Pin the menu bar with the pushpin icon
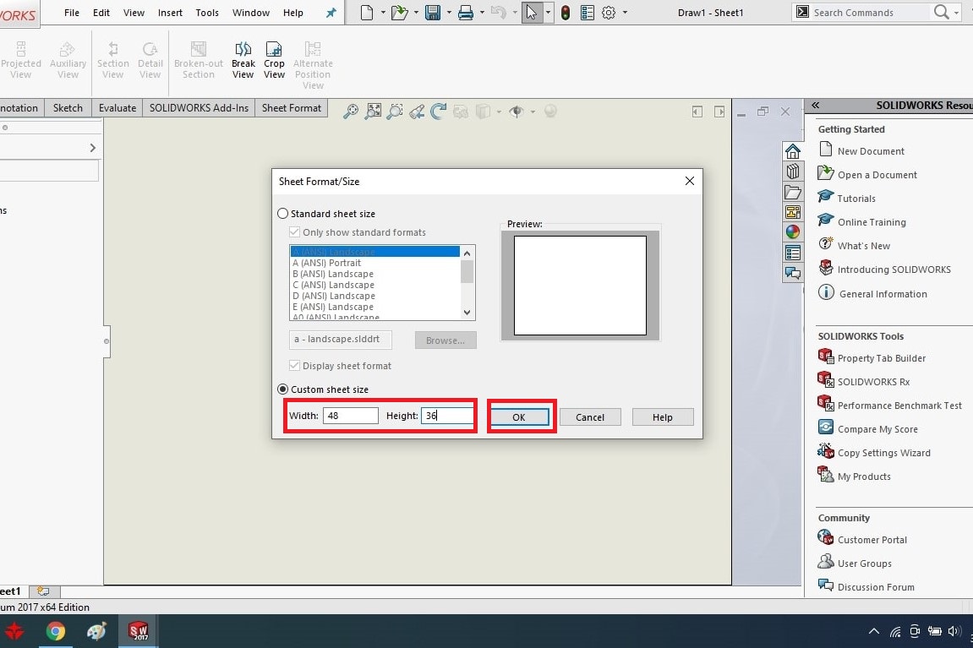 pos(331,13)
